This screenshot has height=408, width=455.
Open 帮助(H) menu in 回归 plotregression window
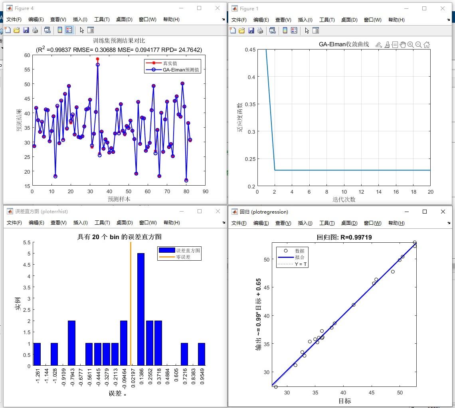pyautogui.click(x=396, y=223)
